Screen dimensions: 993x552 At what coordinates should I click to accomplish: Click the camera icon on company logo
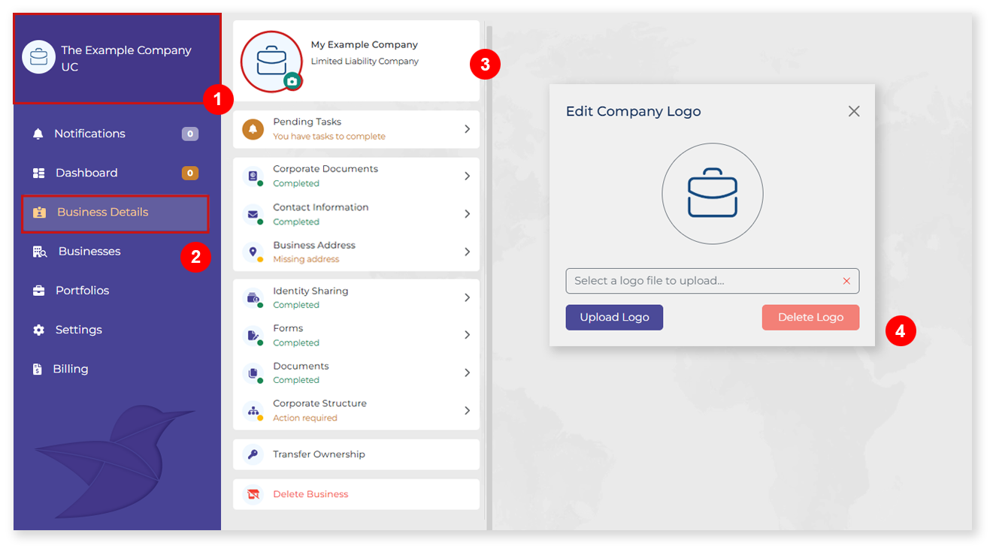click(292, 81)
